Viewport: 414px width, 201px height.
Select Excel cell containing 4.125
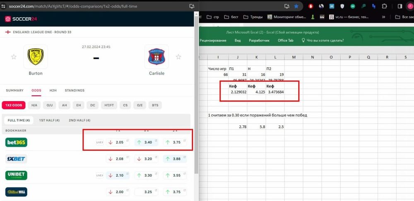coord(256,92)
